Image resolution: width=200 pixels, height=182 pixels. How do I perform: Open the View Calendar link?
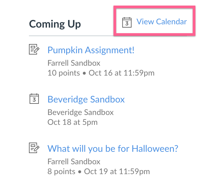(x=162, y=22)
